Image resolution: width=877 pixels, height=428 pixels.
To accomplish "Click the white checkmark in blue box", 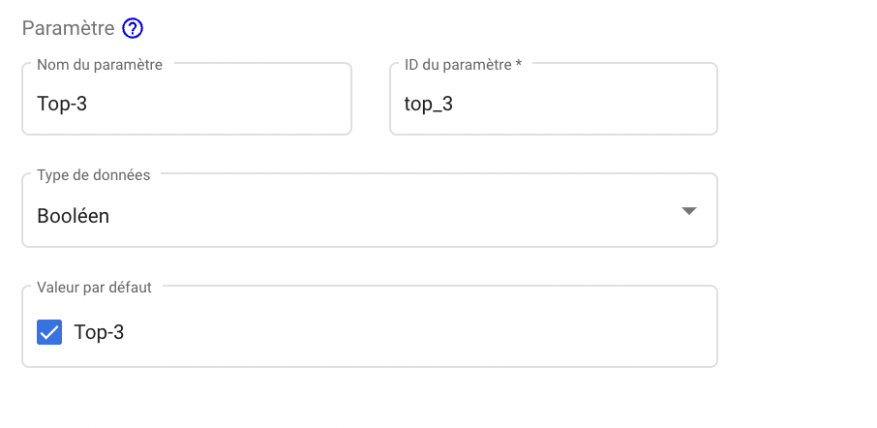I will (x=49, y=332).
